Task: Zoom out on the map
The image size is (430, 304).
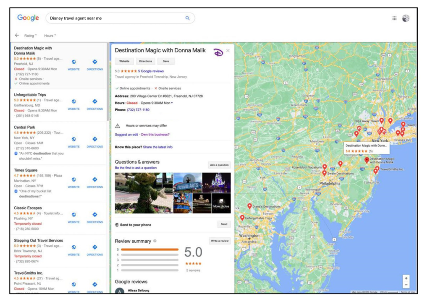Action: [x=406, y=285]
